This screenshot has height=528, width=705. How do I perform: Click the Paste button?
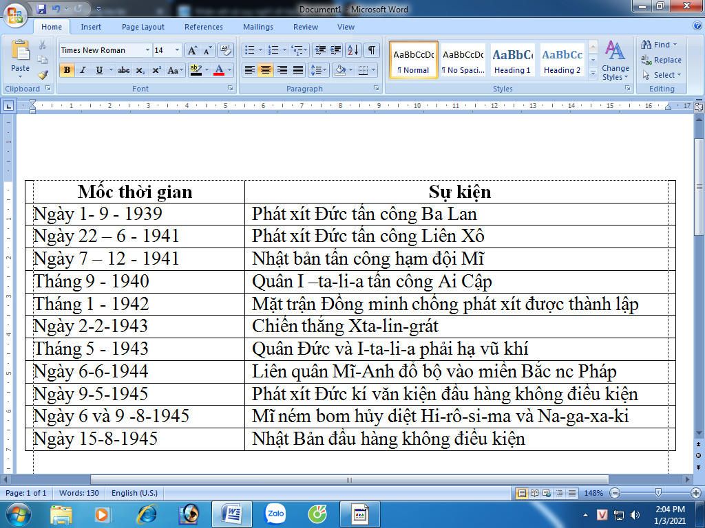[20, 59]
